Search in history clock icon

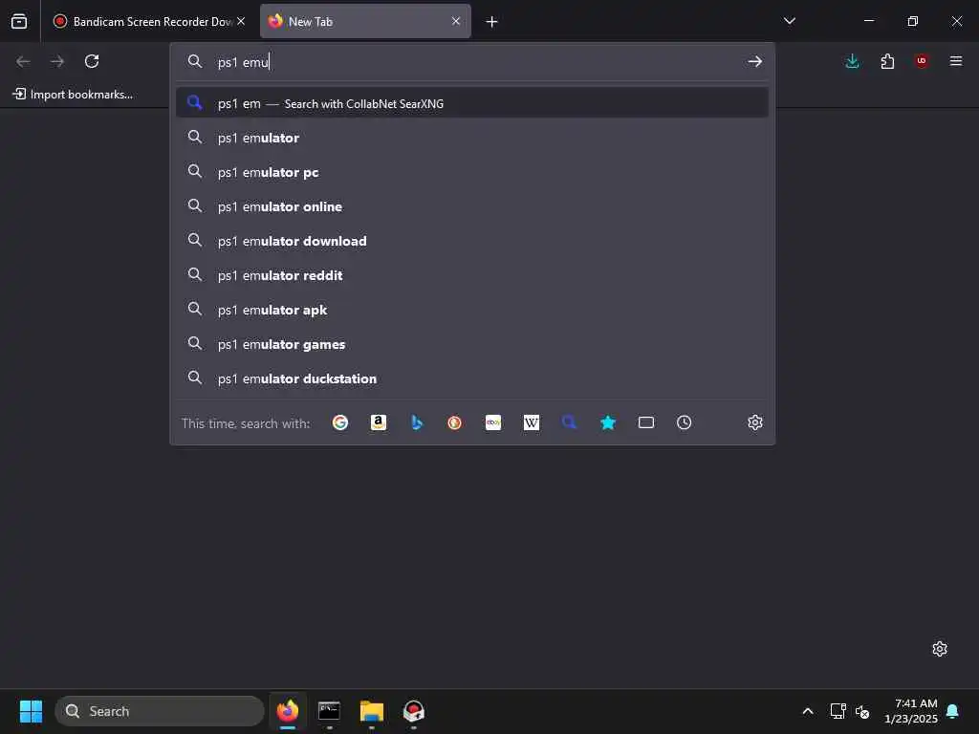click(685, 422)
